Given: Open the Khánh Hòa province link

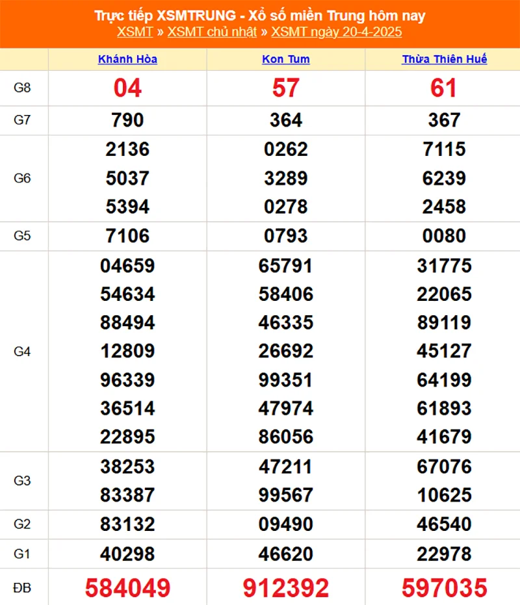Looking at the screenshot, I should click(127, 59).
